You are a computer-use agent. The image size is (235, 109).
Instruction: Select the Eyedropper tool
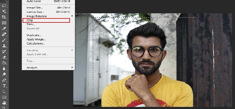click(x=4, y=28)
